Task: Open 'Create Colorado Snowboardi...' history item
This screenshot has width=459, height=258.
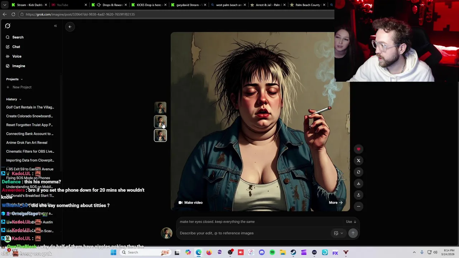Action: (30, 116)
